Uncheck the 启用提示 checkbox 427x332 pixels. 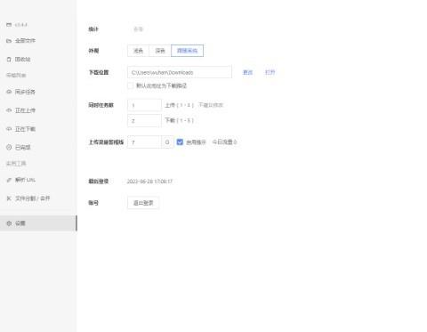pyautogui.click(x=180, y=142)
